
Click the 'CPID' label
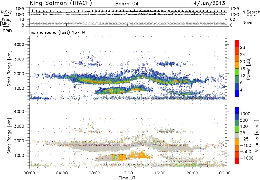[x=7, y=31]
